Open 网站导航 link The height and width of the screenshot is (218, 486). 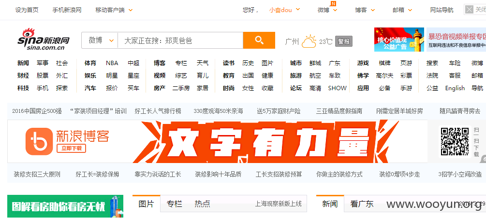(442, 10)
